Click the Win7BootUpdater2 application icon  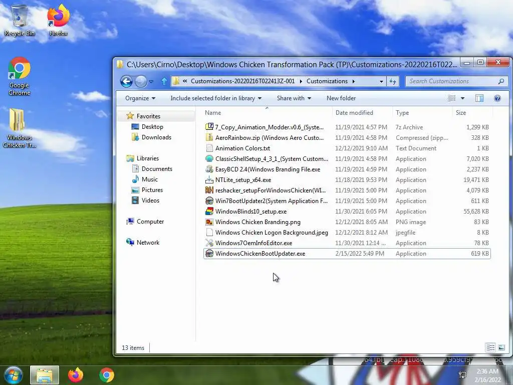pyautogui.click(x=209, y=201)
